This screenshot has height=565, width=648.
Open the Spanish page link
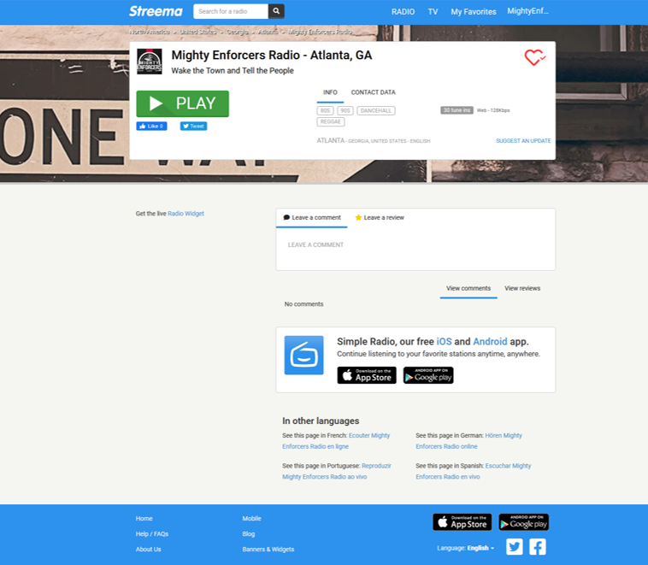click(x=474, y=471)
